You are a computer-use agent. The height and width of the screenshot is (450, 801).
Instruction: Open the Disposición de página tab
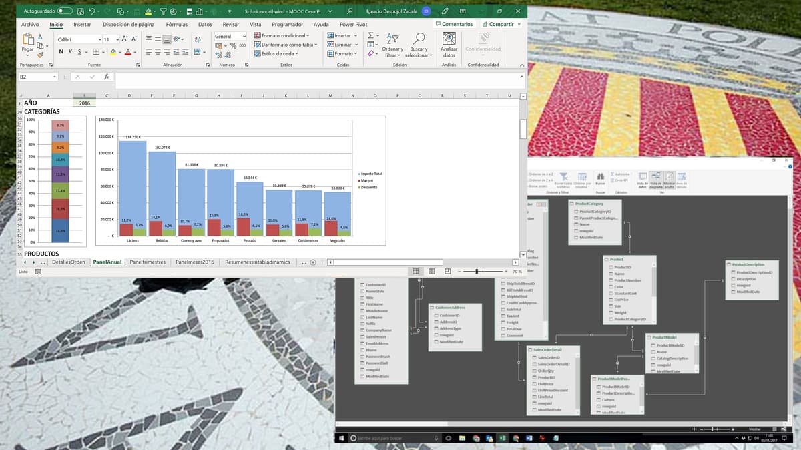click(x=129, y=24)
